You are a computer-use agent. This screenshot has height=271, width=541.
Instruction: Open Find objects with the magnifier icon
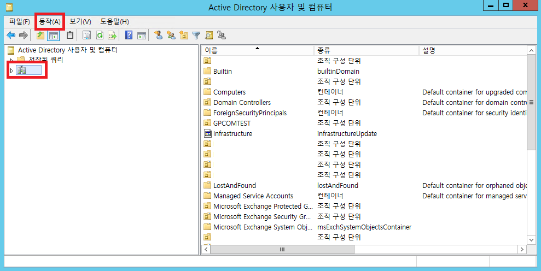[209, 35]
